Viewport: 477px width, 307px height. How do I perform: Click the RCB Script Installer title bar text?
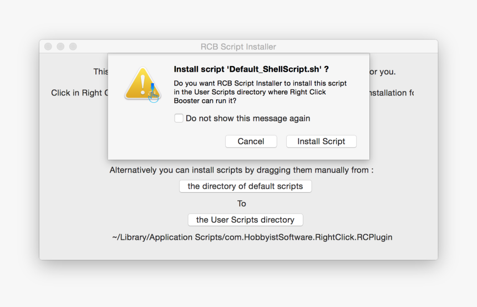[238, 47]
